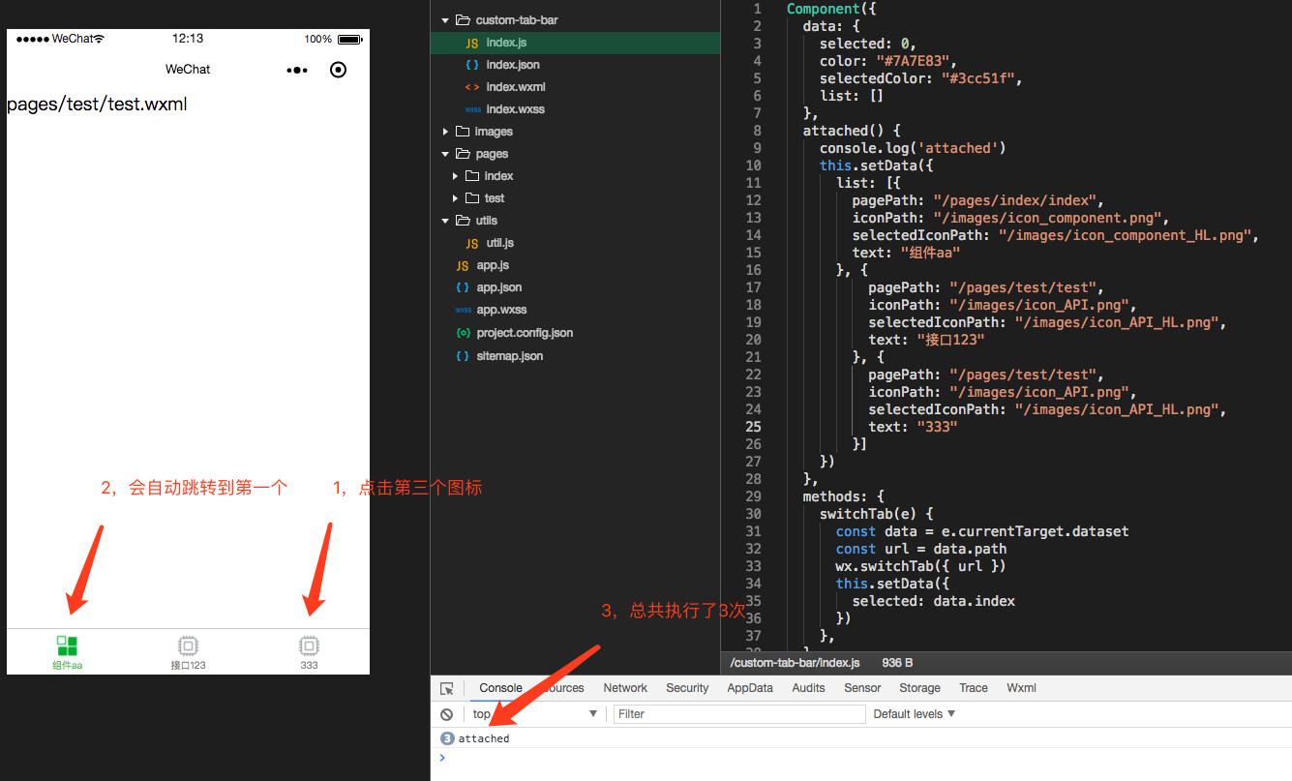This screenshot has width=1292, height=781.
Task: Click the console prompt input line
Action: (x=861, y=758)
